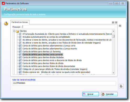Click text icon beside 'Conta de defeito para clientes títulos de dívida'
Viewport: 130px width, 102px height.
tap(20, 63)
